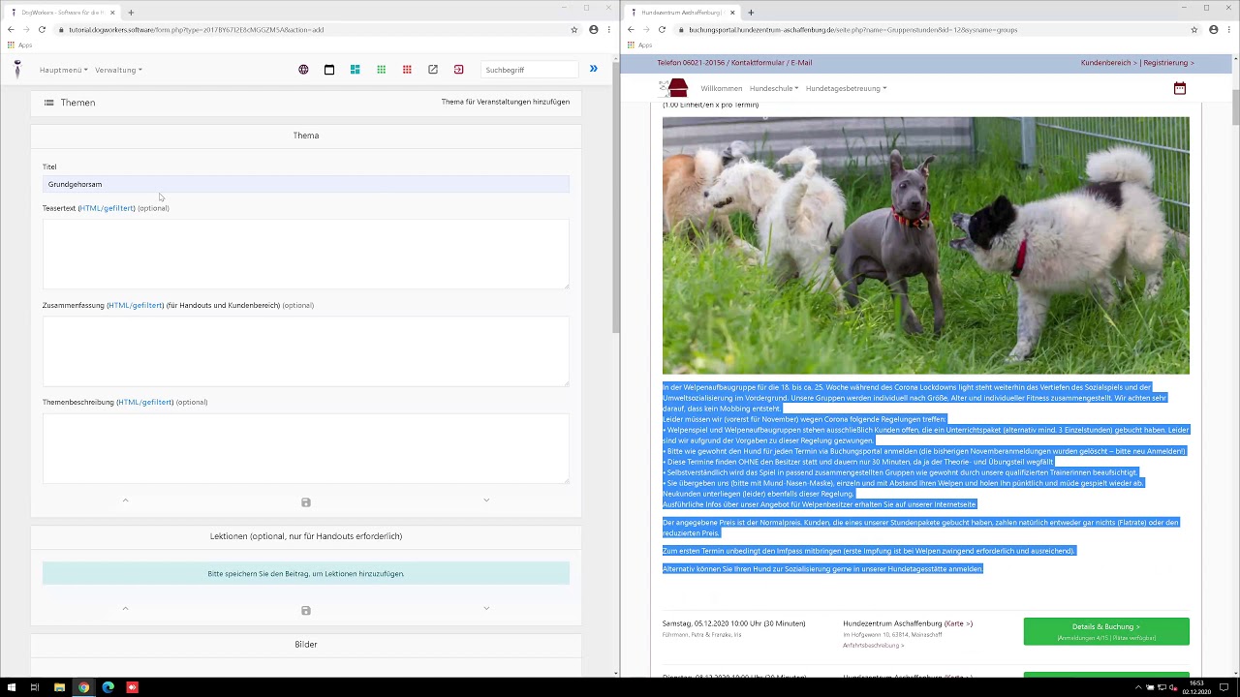Open the calendar icon in DogWorkers toolbar
Screen dimensions: 1240x697
[329, 70]
